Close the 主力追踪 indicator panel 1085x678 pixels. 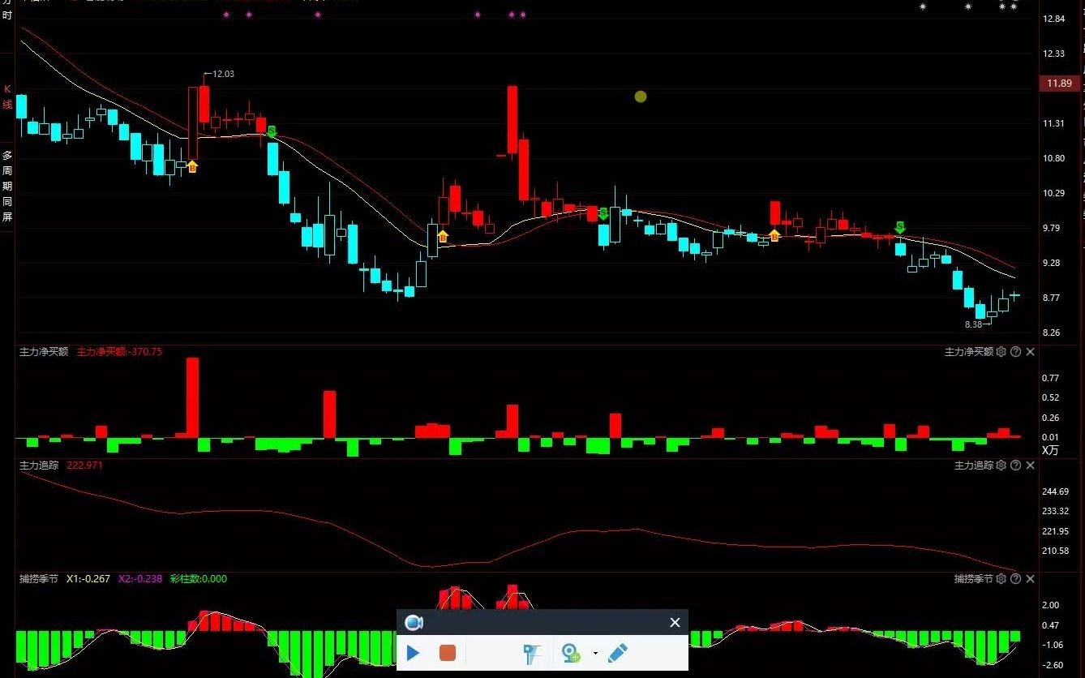pos(1031,466)
